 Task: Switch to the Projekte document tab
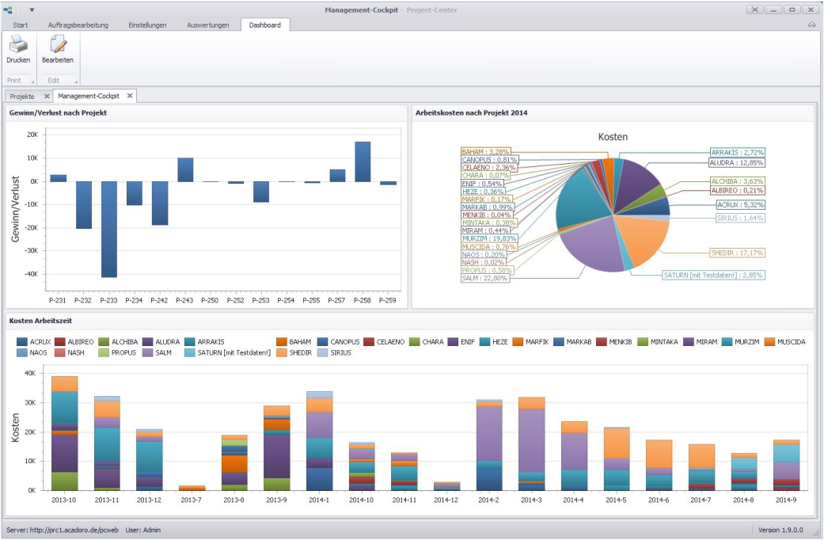coord(22,97)
